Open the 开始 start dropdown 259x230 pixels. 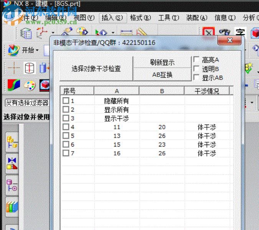pos(23,50)
